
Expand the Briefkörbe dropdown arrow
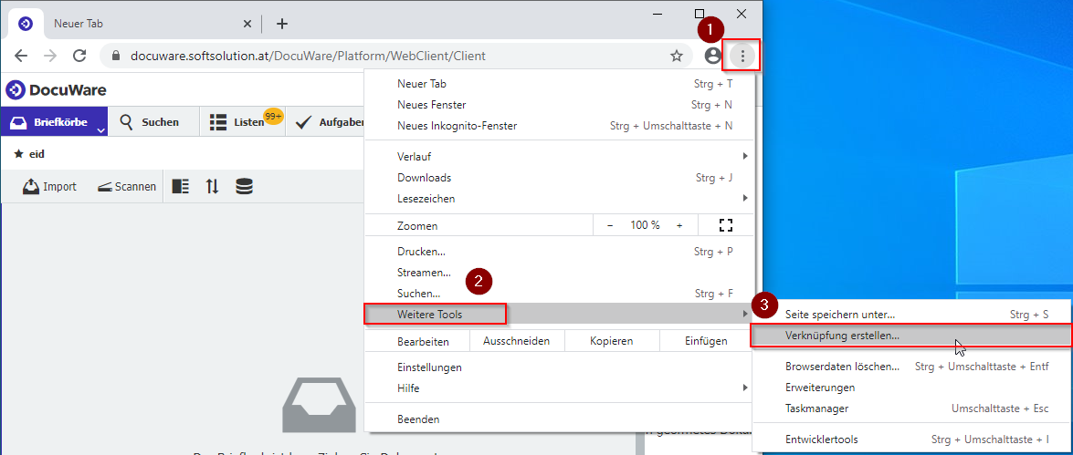100,129
